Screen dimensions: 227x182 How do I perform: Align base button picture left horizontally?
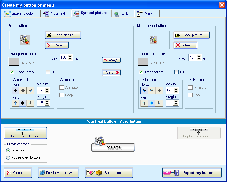point(16,90)
